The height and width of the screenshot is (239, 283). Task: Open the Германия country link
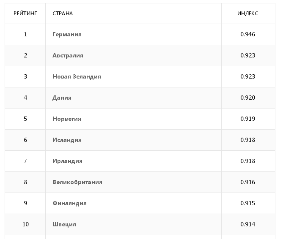pos(67,34)
